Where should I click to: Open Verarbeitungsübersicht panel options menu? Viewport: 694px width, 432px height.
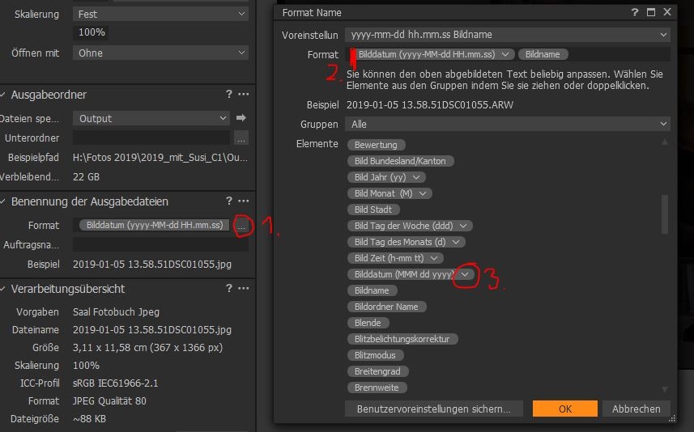[243, 289]
